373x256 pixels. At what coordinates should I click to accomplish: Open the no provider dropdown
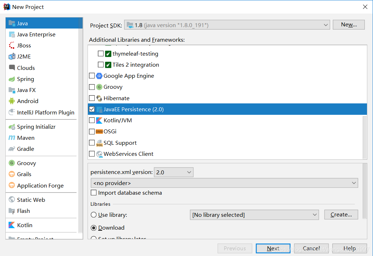click(x=224, y=183)
